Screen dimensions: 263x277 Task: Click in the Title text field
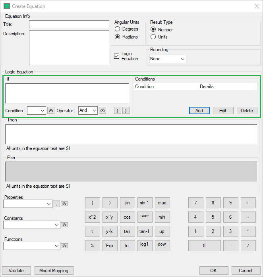click(x=69, y=24)
